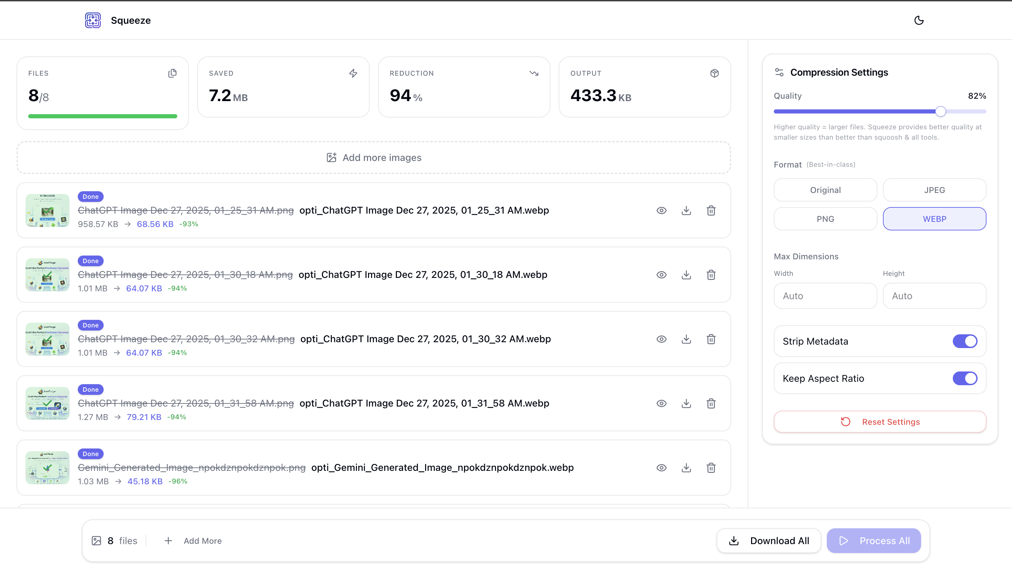The height and width of the screenshot is (573, 1012).
Task: Turn off Keep Aspect Ratio
Action: click(964, 378)
